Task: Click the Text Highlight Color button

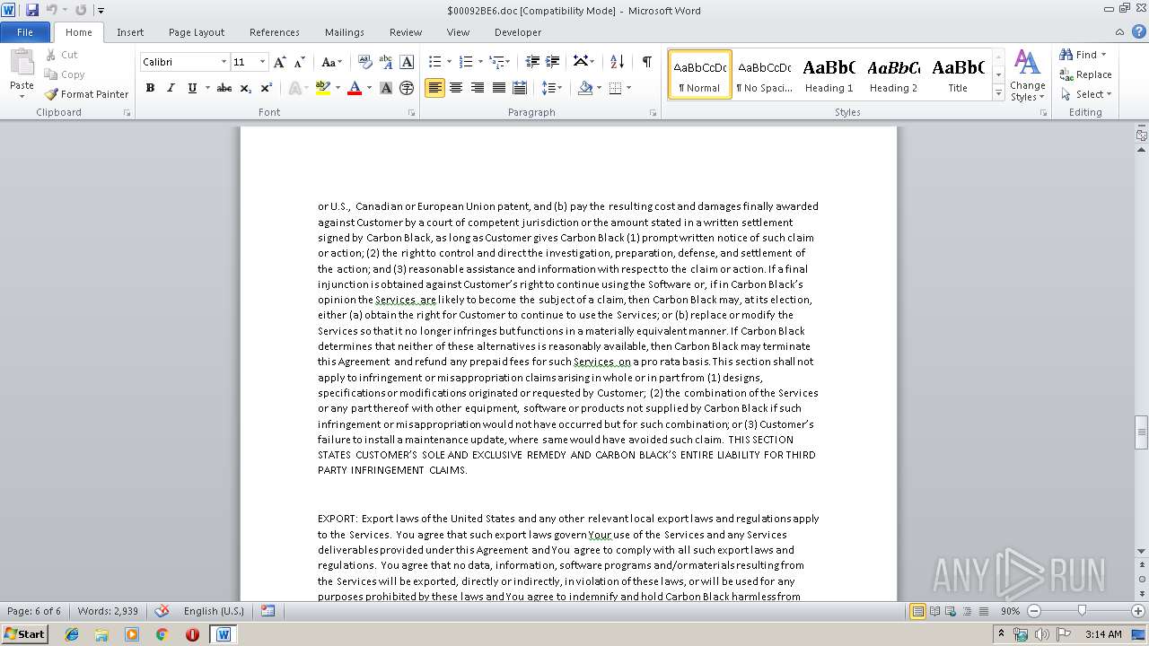Action: click(323, 88)
